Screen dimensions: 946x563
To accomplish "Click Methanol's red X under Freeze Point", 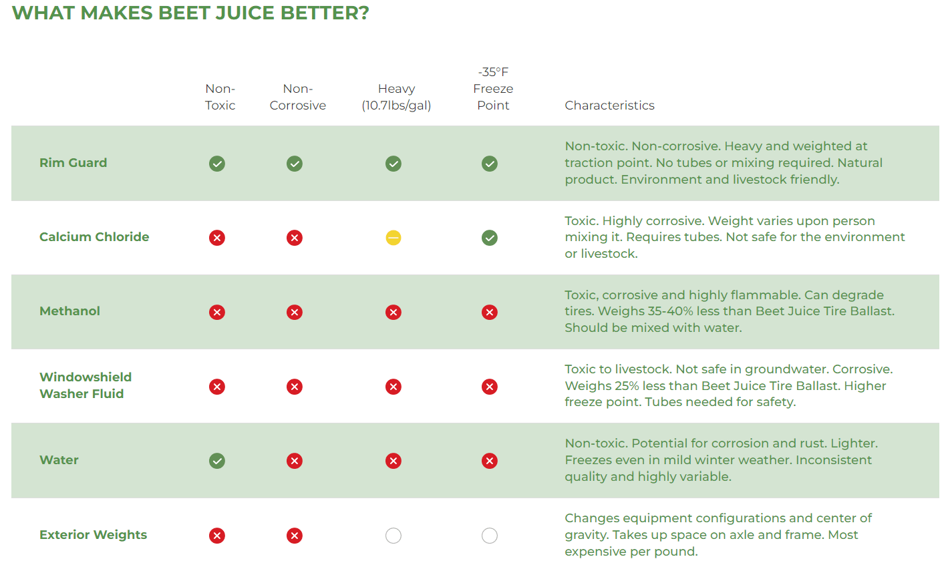I will (x=490, y=313).
